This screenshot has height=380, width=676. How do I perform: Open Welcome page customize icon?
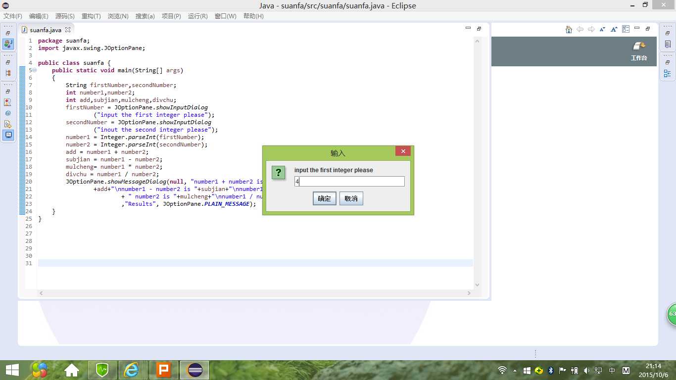[626, 29]
